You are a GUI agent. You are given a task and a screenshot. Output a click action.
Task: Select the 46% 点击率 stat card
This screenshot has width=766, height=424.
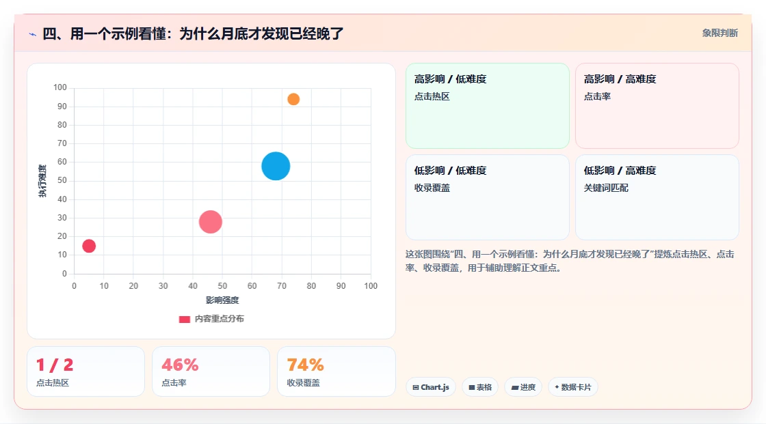(x=211, y=371)
